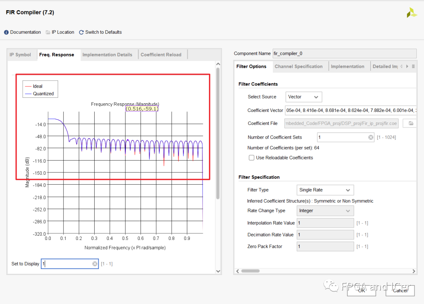424x304 pixels.
Task: Click the options pane scroll right arrow
Action: pyautogui.click(x=414, y=271)
